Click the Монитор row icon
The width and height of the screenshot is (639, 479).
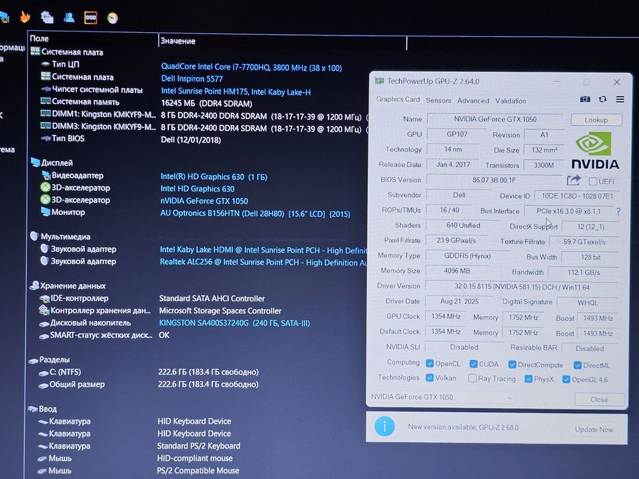(45, 212)
